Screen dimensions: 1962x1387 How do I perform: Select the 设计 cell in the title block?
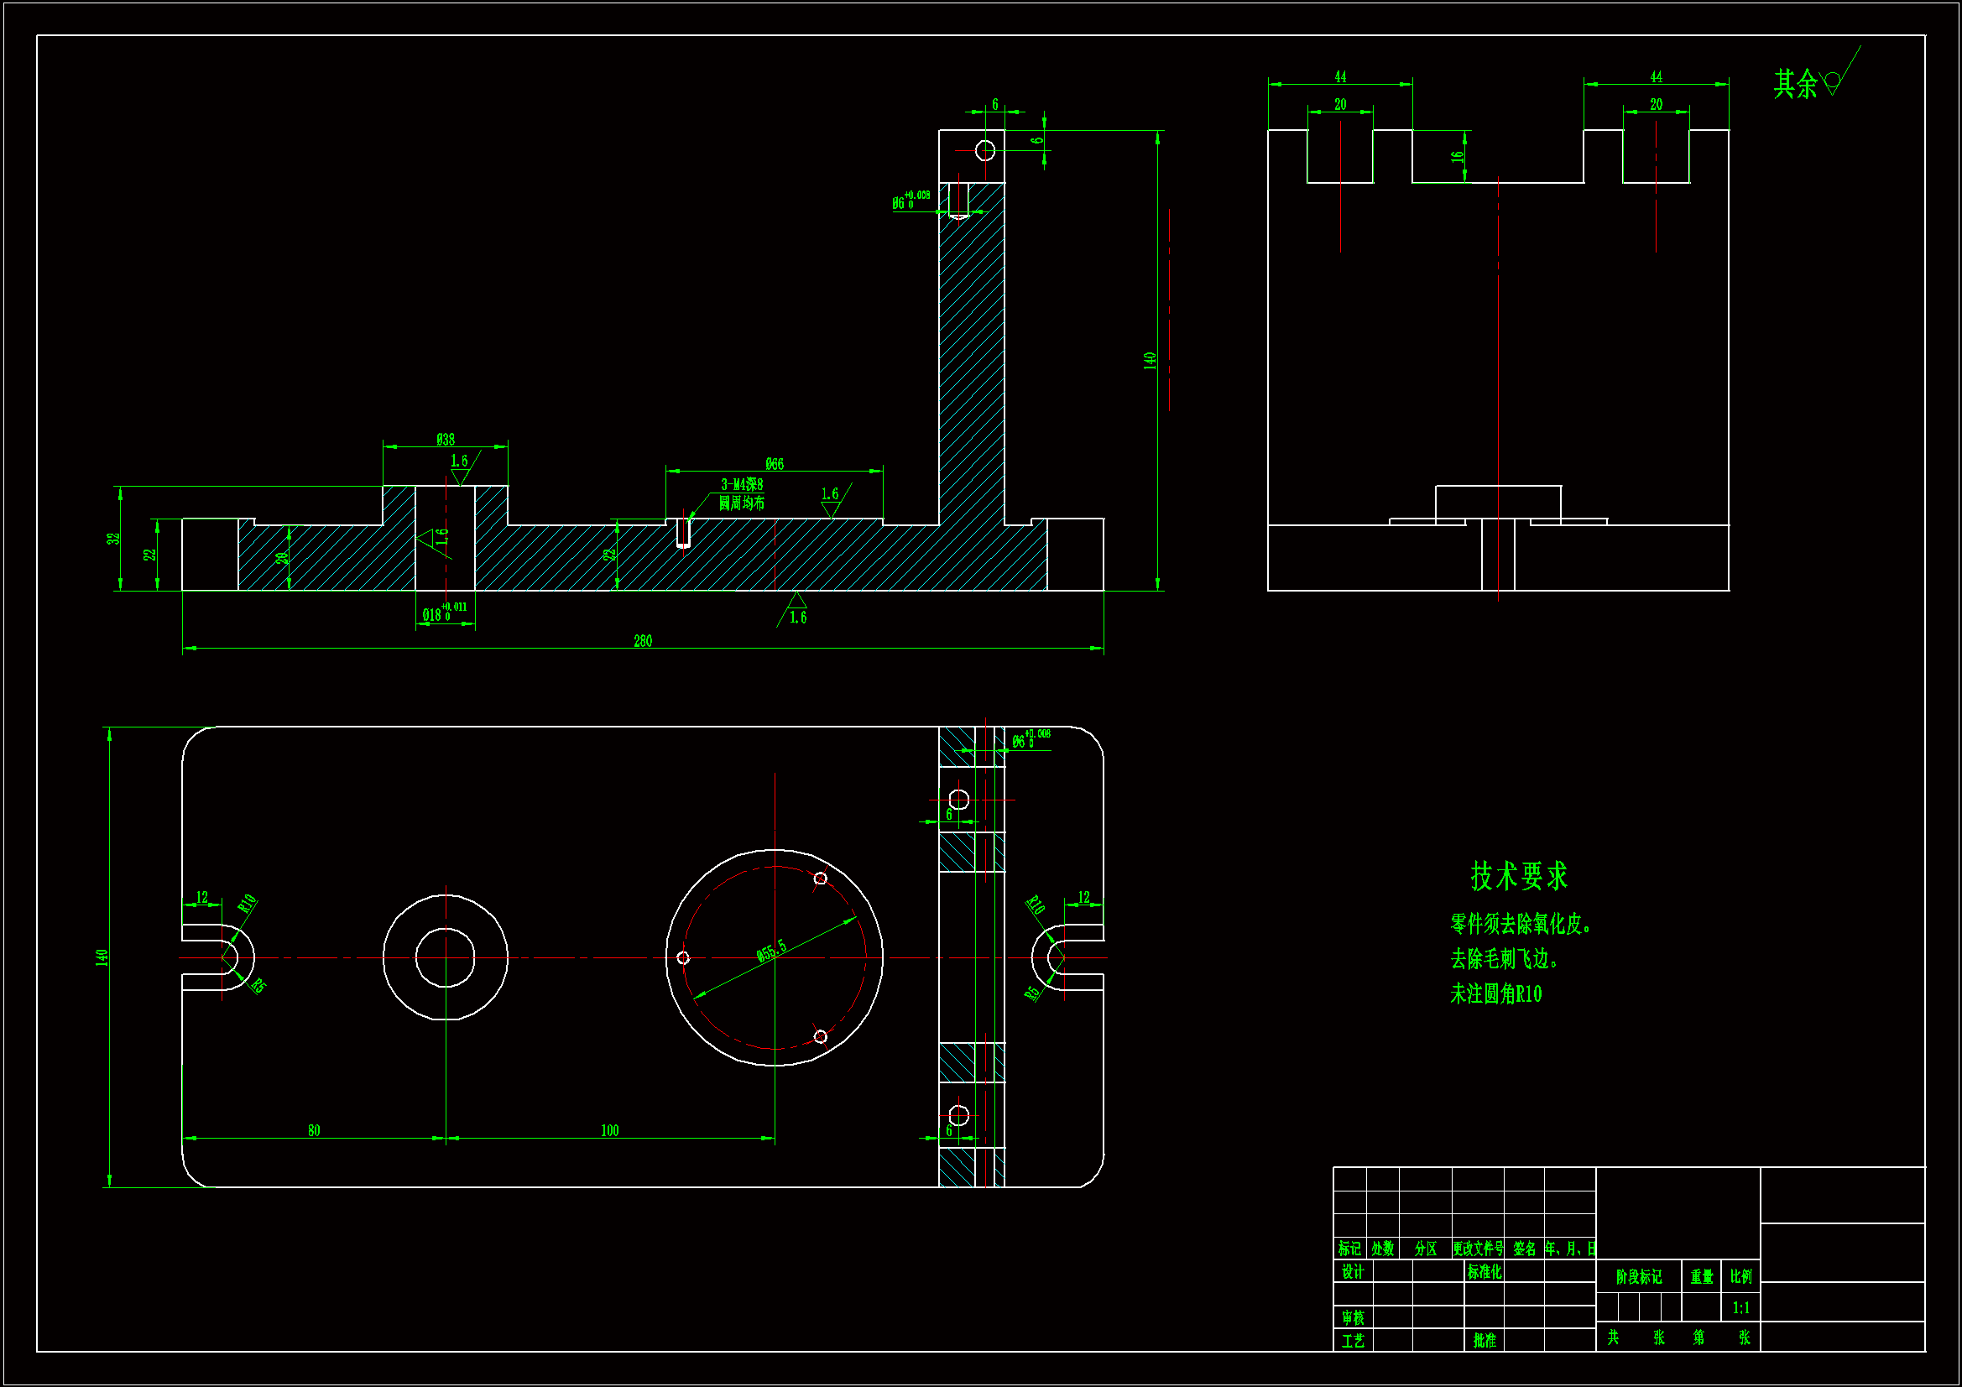click(1352, 1272)
